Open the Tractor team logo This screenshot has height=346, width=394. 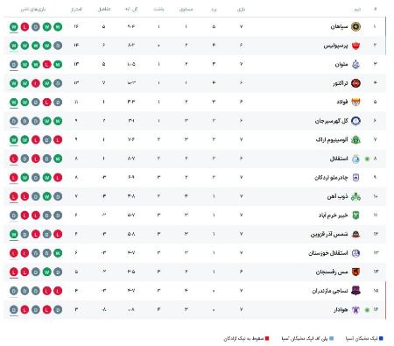[x=355, y=83]
